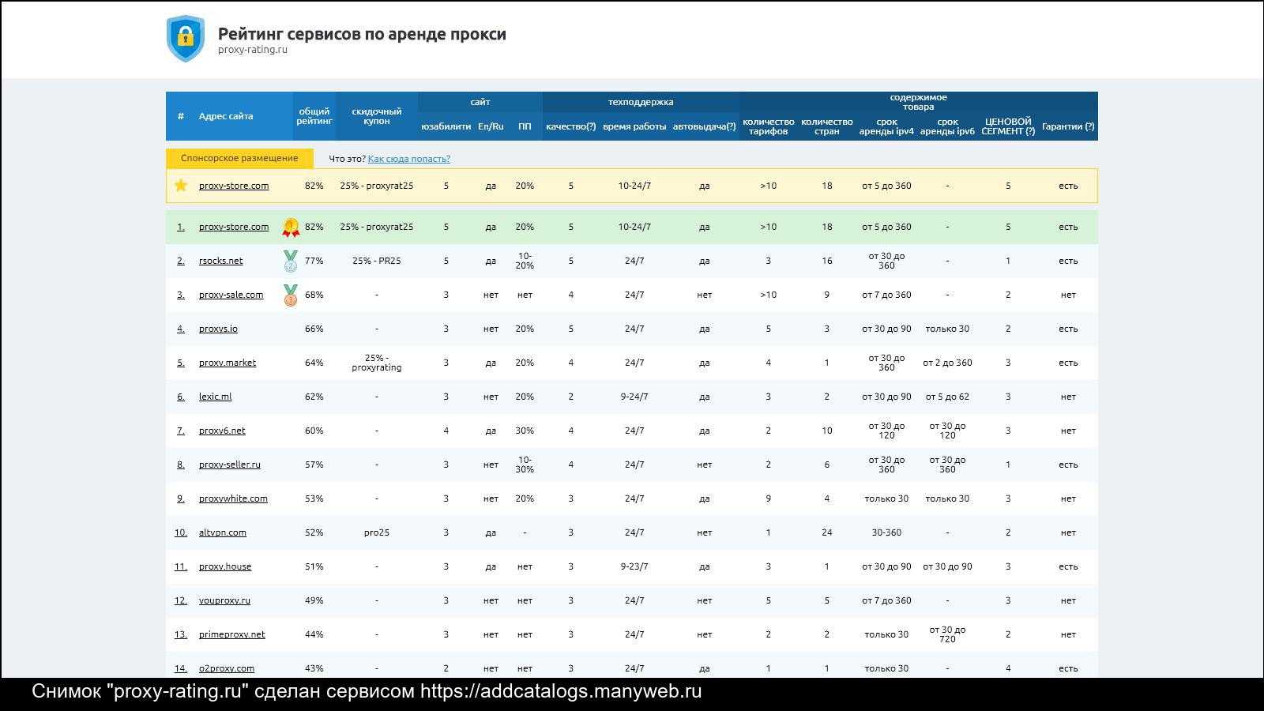The width and height of the screenshot is (1264, 711).
Task: Open the 'Как сюда попасть?' link
Action: tap(408, 159)
